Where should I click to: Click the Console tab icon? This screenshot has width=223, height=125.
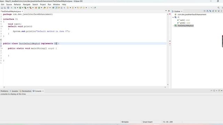pyautogui.click(x=33, y=91)
